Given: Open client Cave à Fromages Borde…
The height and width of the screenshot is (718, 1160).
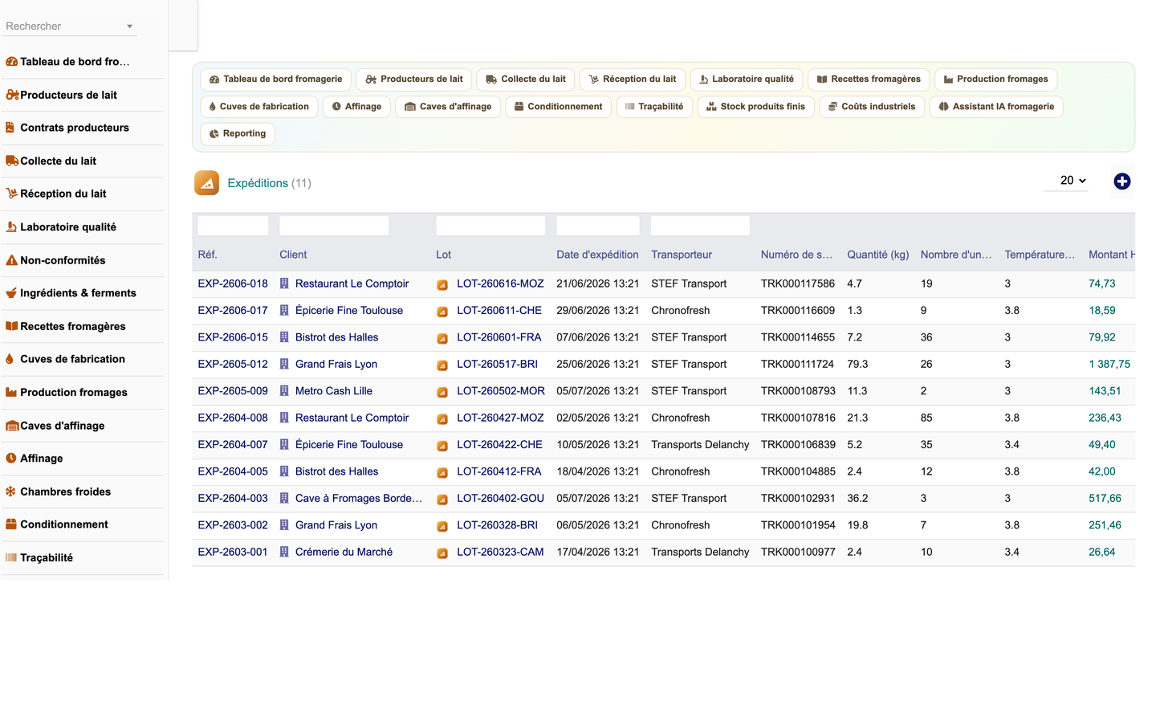Looking at the screenshot, I should (359, 499).
